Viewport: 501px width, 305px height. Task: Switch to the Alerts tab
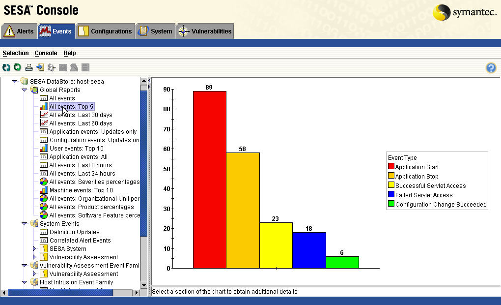pos(19,31)
